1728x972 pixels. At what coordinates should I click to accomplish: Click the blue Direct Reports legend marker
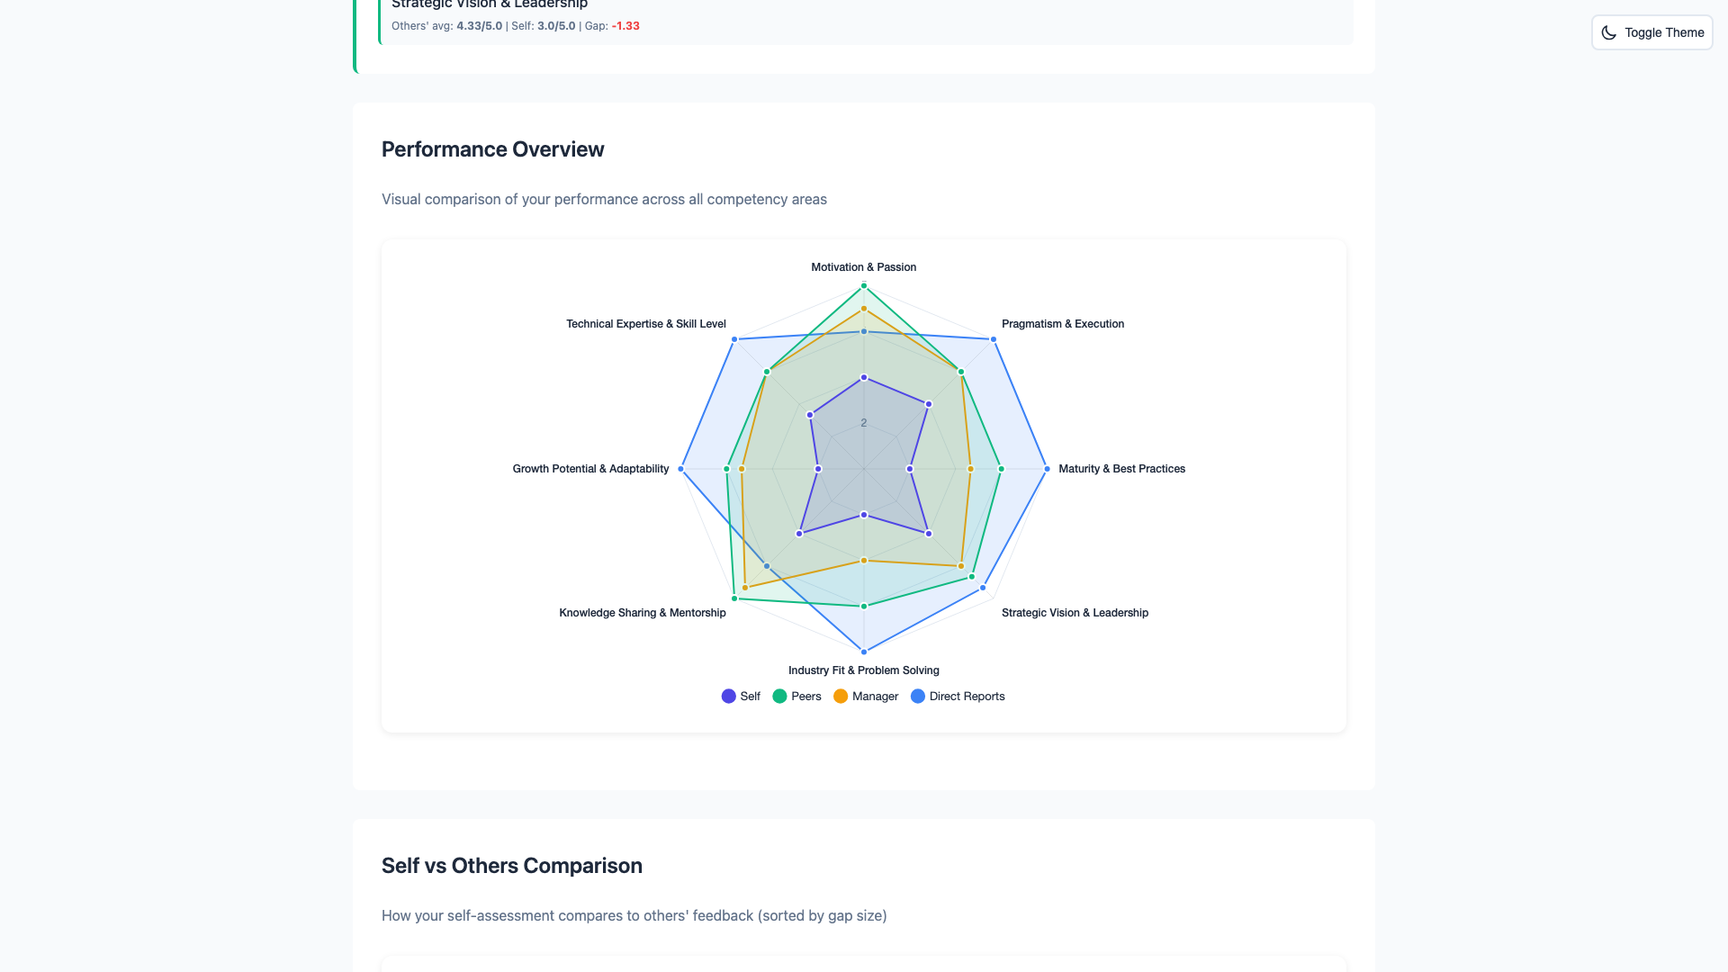click(917, 696)
